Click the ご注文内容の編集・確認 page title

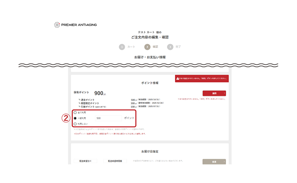tap(150, 37)
